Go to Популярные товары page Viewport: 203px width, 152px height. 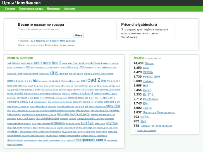(31, 9)
